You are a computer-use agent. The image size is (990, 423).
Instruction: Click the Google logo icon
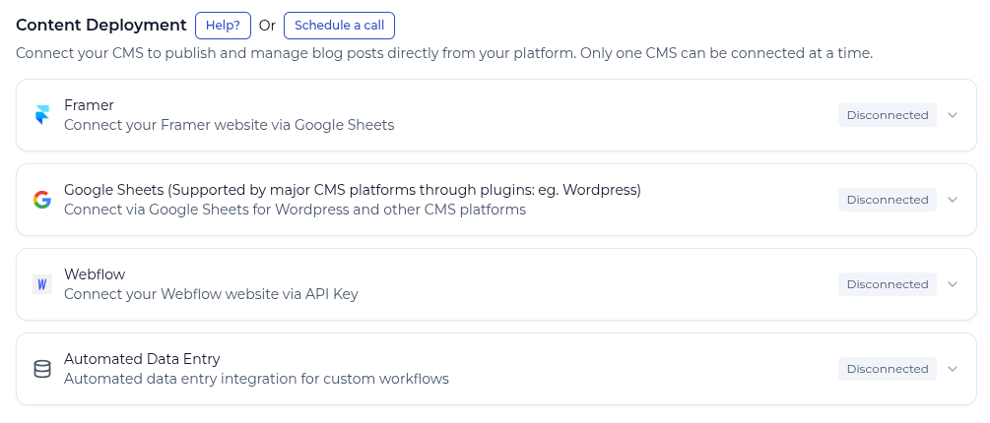pyautogui.click(x=42, y=200)
